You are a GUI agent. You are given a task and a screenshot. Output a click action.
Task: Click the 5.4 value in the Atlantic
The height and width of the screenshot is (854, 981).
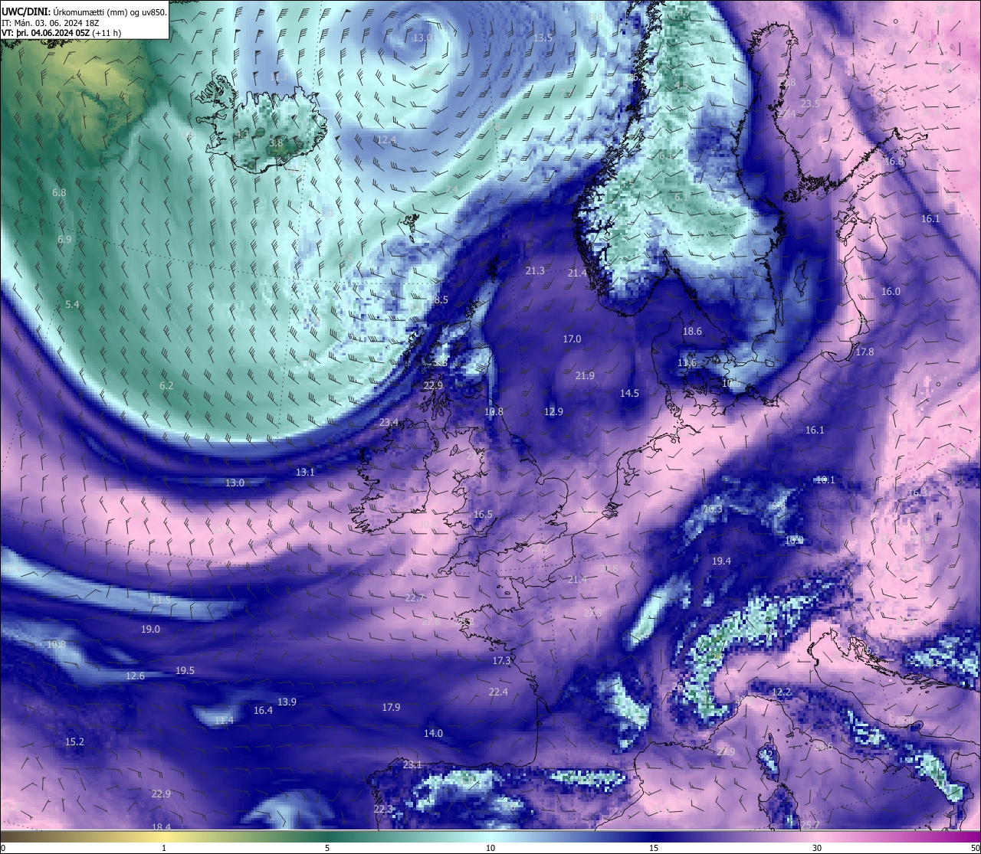point(72,305)
